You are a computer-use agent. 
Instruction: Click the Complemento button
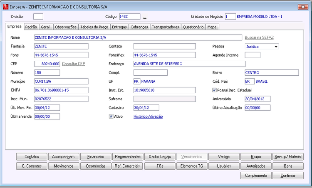click(256, 176)
